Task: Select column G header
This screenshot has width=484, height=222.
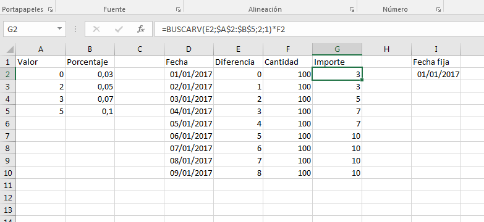Action: (337, 49)
